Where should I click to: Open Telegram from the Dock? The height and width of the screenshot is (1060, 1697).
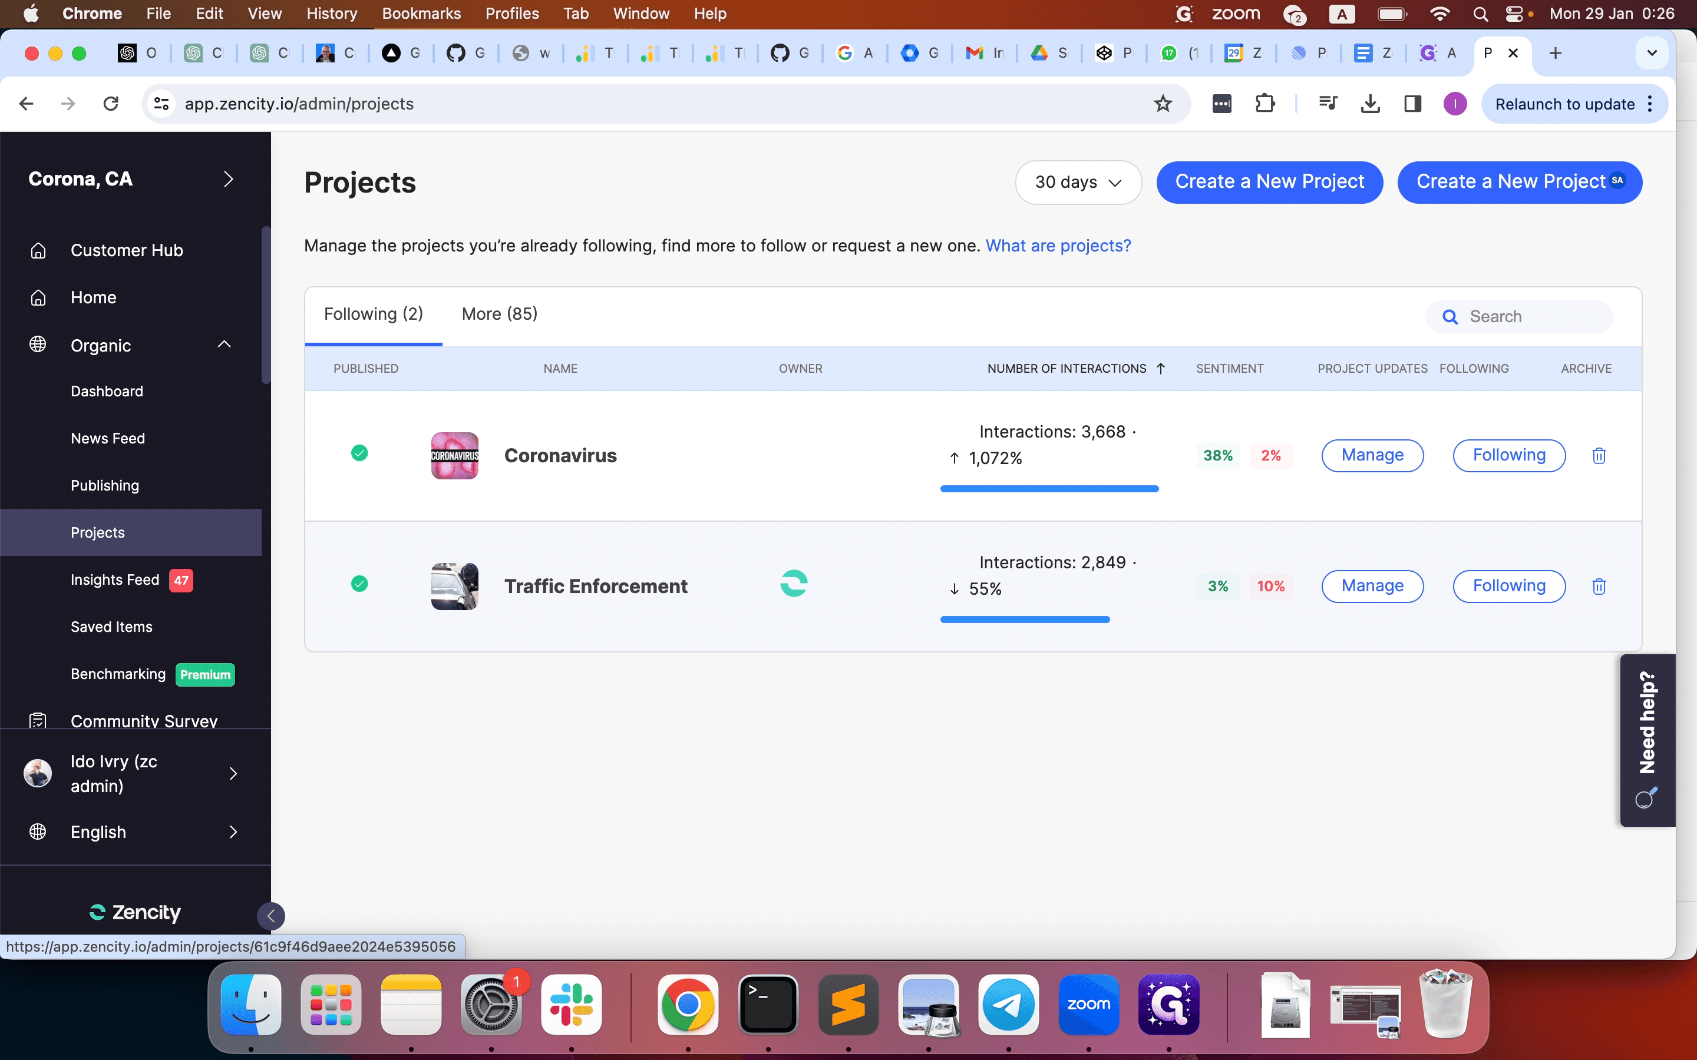[1008, 1005]
